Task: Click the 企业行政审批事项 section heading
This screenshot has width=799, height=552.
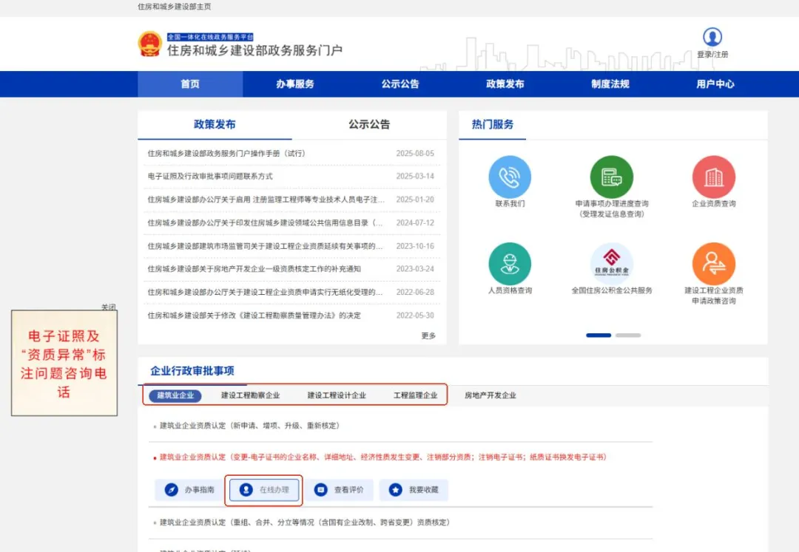Action: point(192,371)
